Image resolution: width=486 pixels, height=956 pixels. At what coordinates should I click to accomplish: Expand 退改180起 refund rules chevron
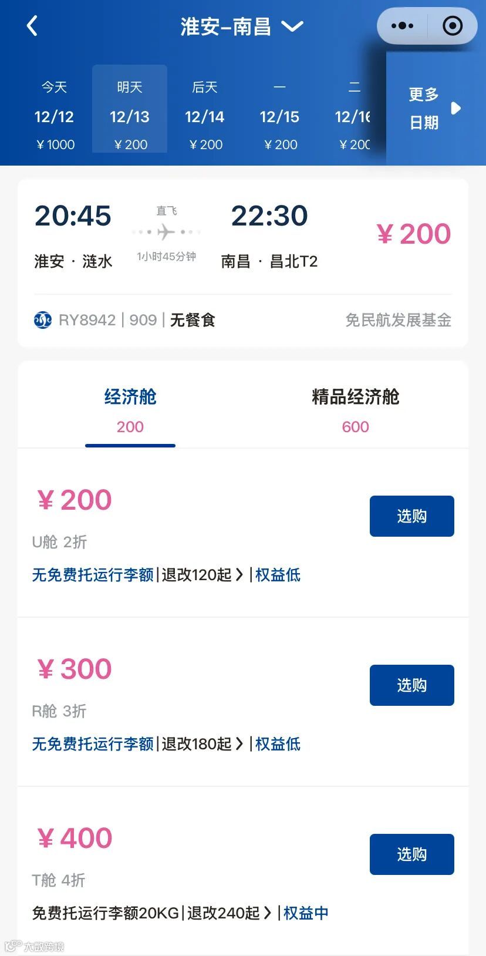(x=239, y=744)
